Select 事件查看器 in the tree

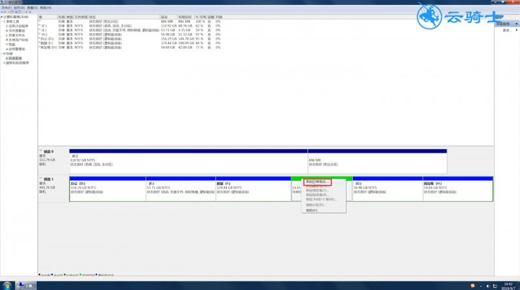pyautogui.click(x=17, y=30)
